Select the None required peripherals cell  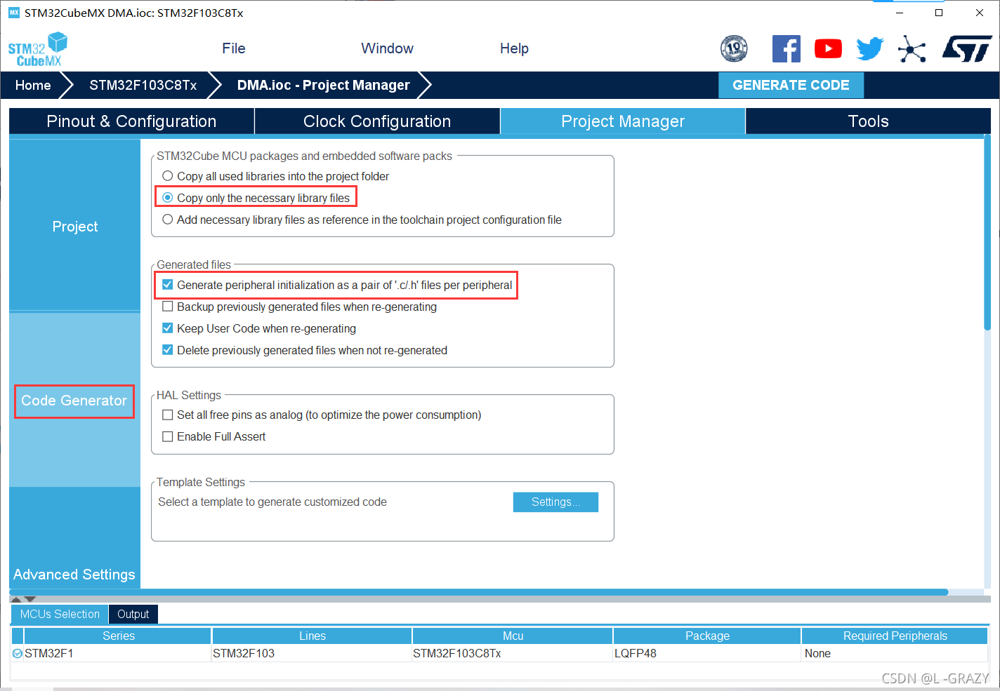point(895,653)
